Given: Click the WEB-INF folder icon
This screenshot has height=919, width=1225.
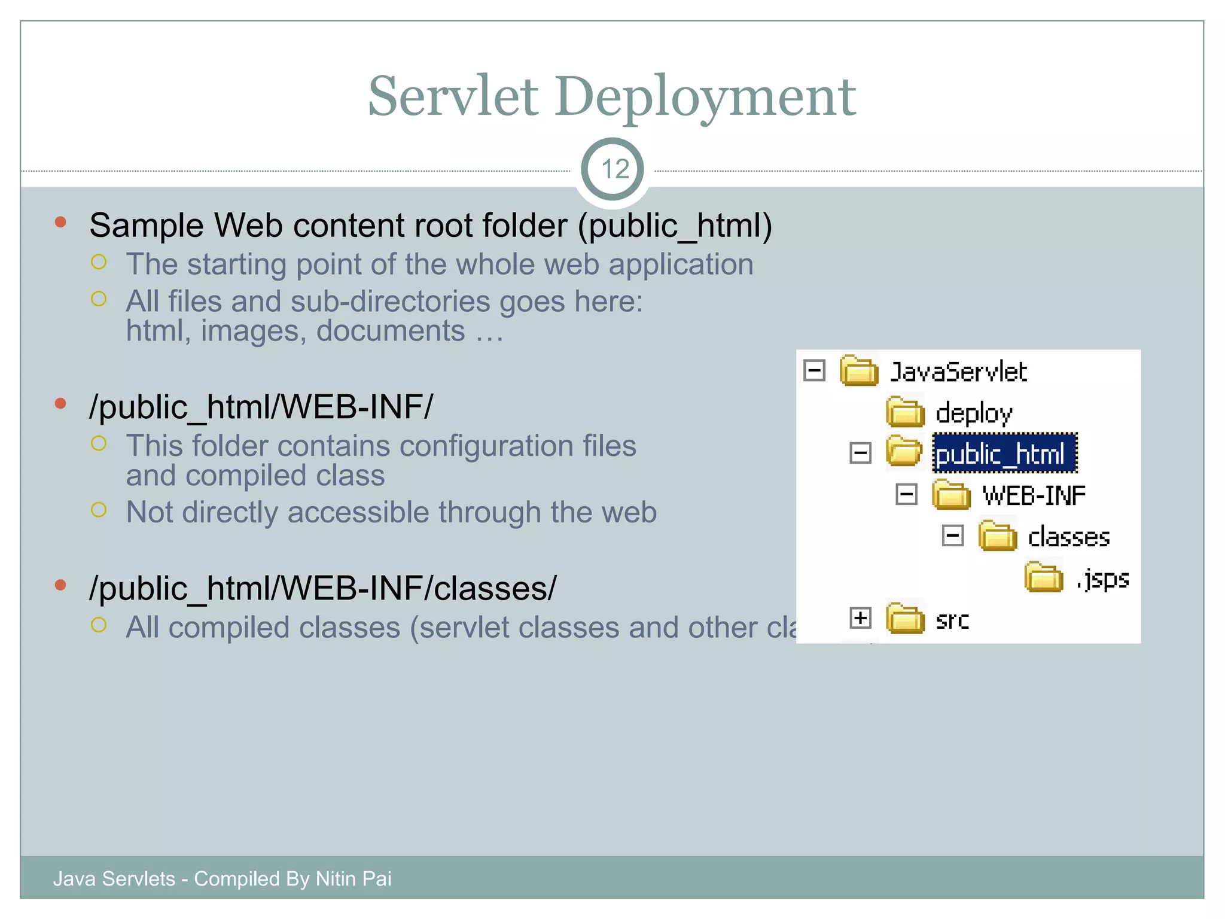Looking at the screenshot, I should tap(951, 495).
